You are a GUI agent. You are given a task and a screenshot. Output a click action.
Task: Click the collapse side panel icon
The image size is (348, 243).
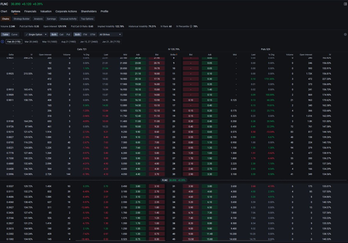click(x=345, y=4)
